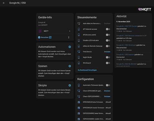This screenshot has height=121, width=154.
Task: Open MQTT integration via the chevron arrow
Action: tap(70, 31)
